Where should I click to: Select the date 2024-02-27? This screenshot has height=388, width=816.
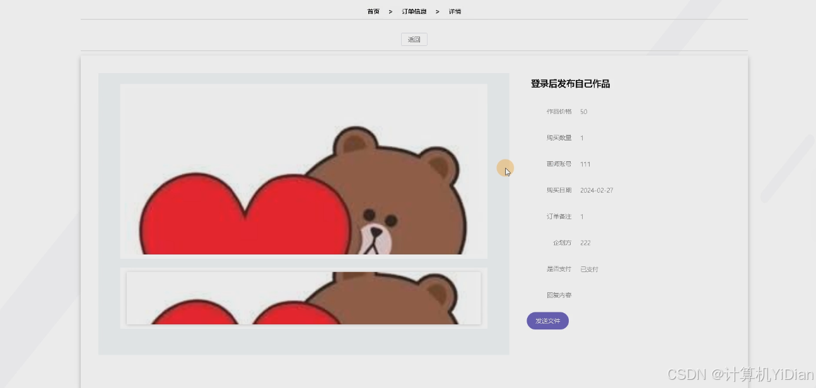[x=597, y=190]
